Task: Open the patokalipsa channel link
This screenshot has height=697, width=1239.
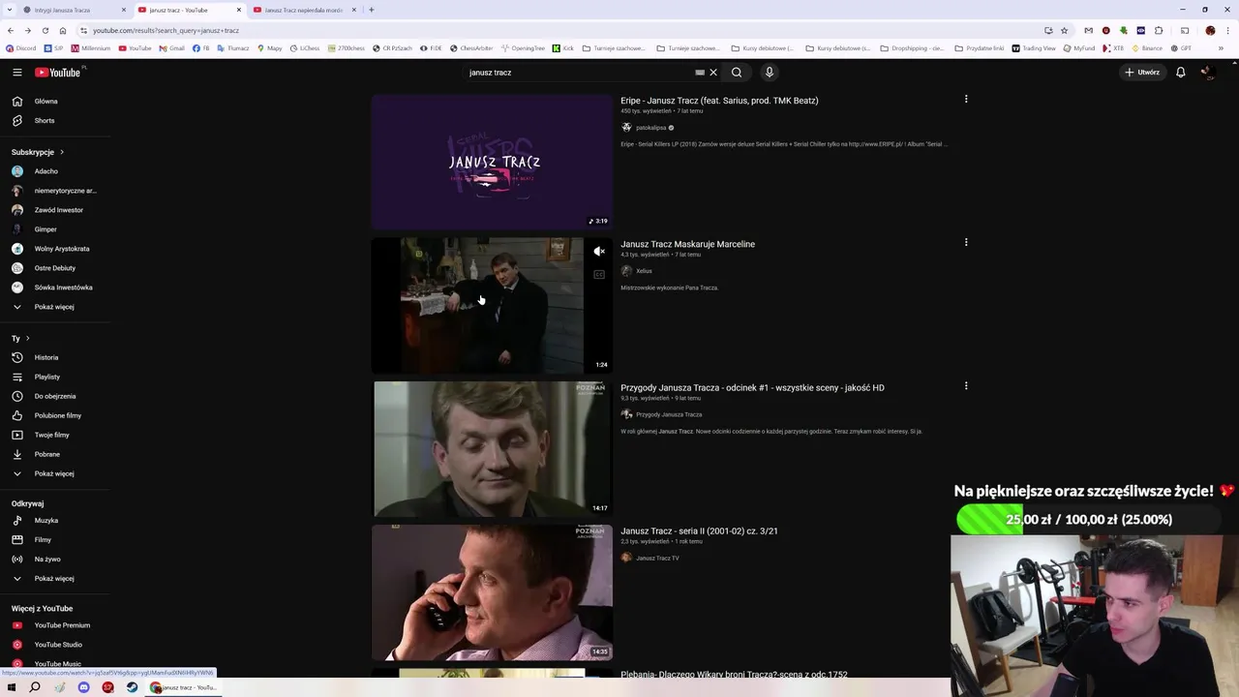Action: pos(650,128)
